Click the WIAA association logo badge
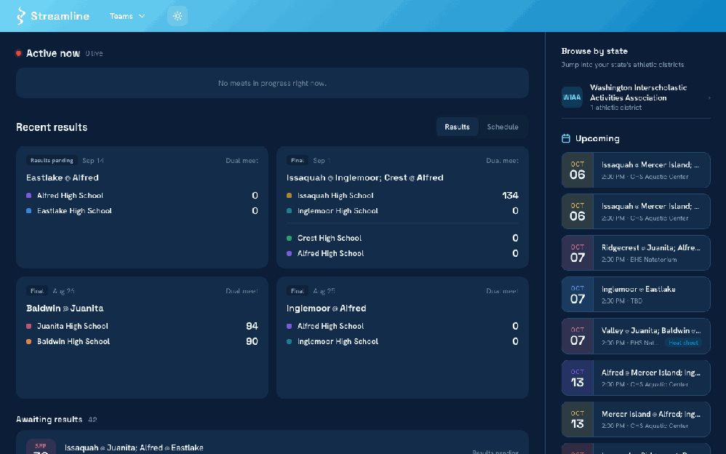This screenshot has height=454, width=726. (572, 97)
